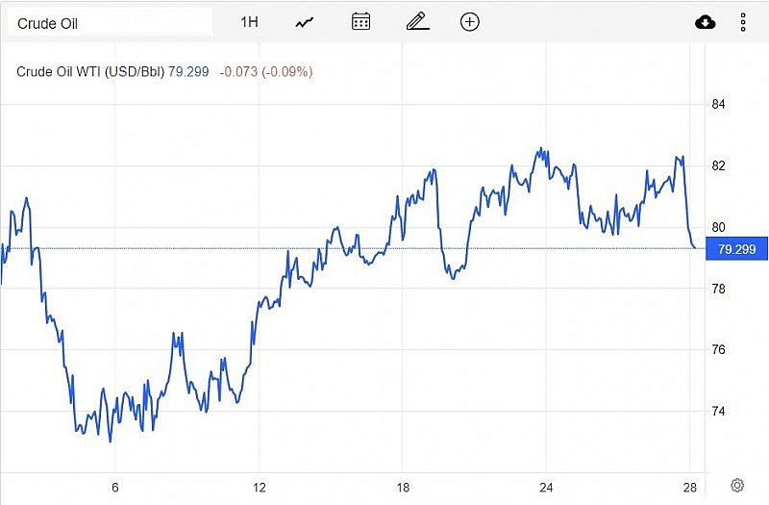Screen dimensions: 769x505
Task: Change the 1H time interval
Action: pos(249,21)
